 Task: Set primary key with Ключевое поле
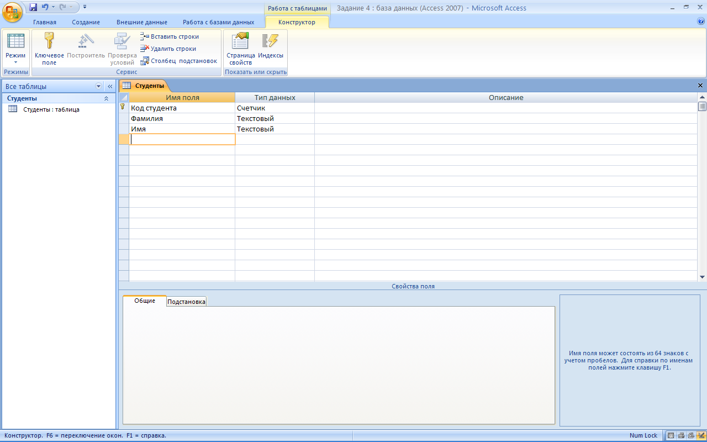pyautogui.click(x=49, y=49)
